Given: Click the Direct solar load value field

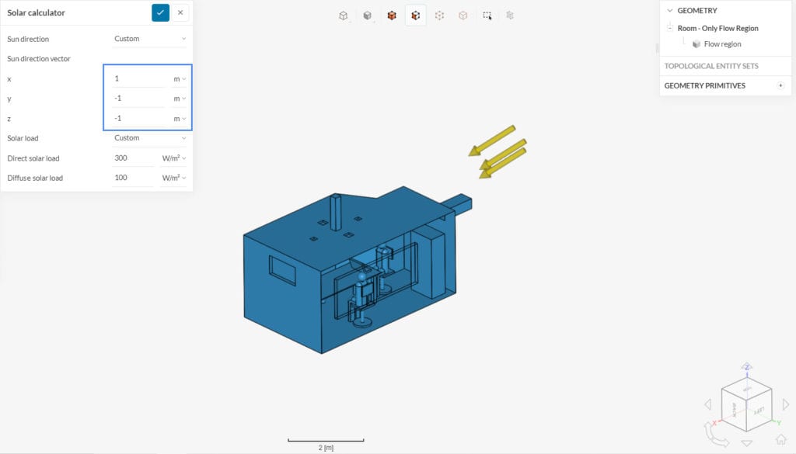Looking at the screenshot, I should [133, 158].
